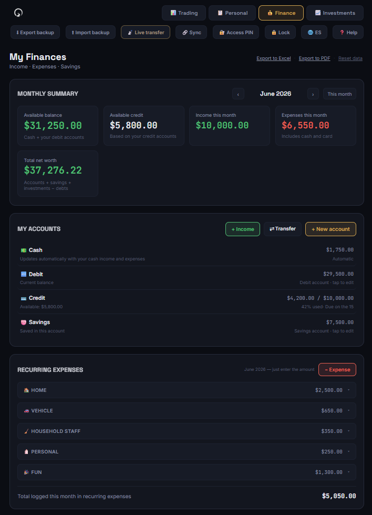
Task: Click the Income this month $10,000.00 card
Action: (230, 126)
